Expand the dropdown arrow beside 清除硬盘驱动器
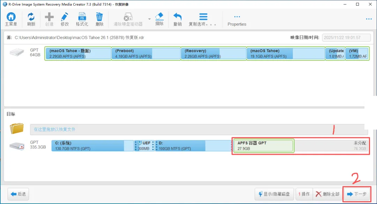Image resolution: width=377 pixels, height=204 pixels. pyautogui.click(x=149, y=19)
